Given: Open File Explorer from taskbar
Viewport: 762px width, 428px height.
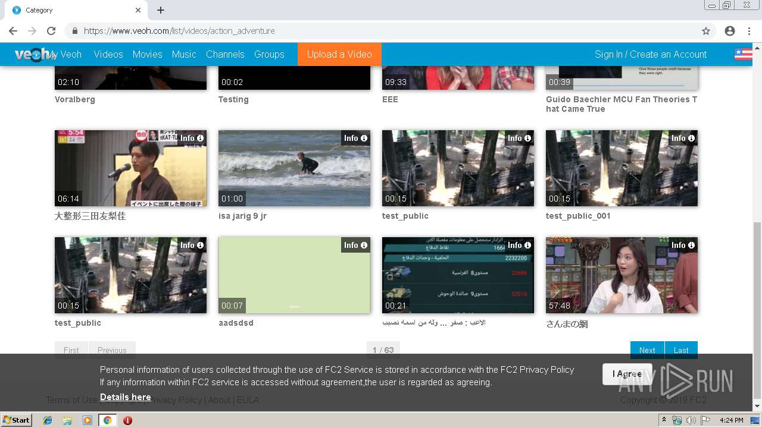Looking at the screenshot, I should 67,420.
